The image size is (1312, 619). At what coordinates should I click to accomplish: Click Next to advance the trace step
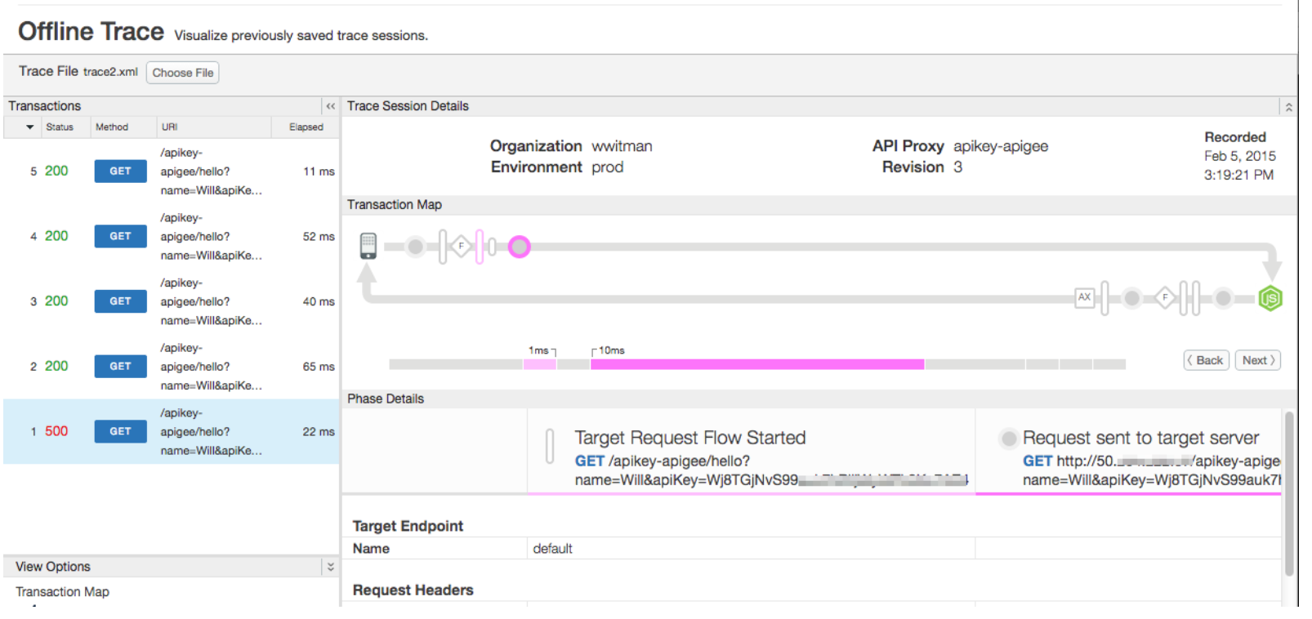click(1258, 360)
